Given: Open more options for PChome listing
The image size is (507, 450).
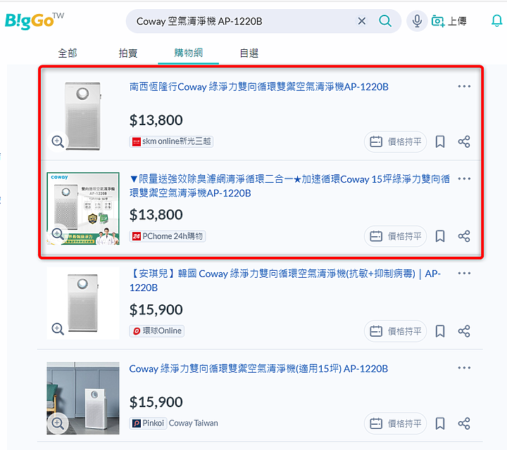Looking at the screenshot, I should pyautogui.click(x=464, y=179).
